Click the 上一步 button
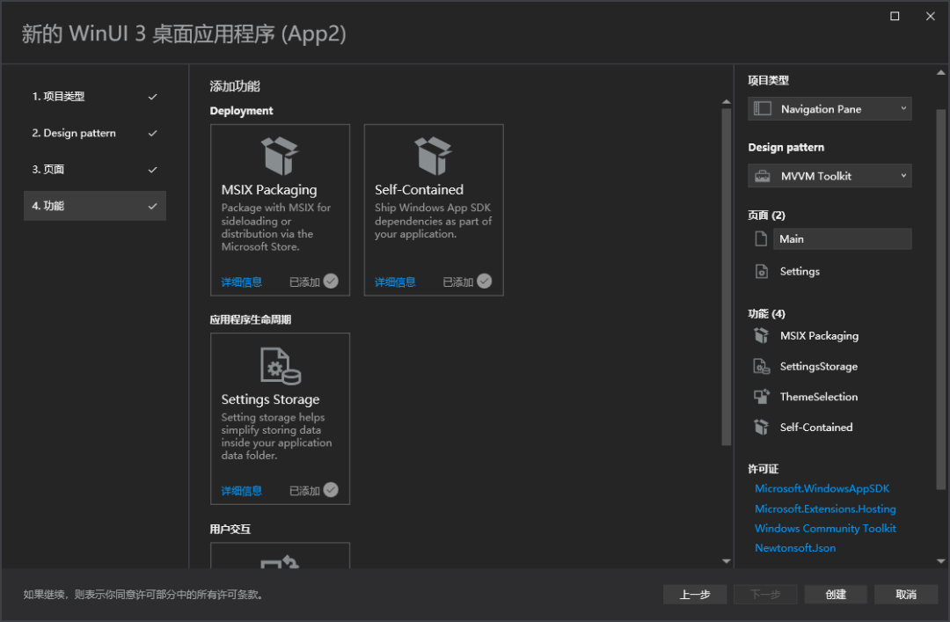Screen dimensions: 950x622 [694, 594]
